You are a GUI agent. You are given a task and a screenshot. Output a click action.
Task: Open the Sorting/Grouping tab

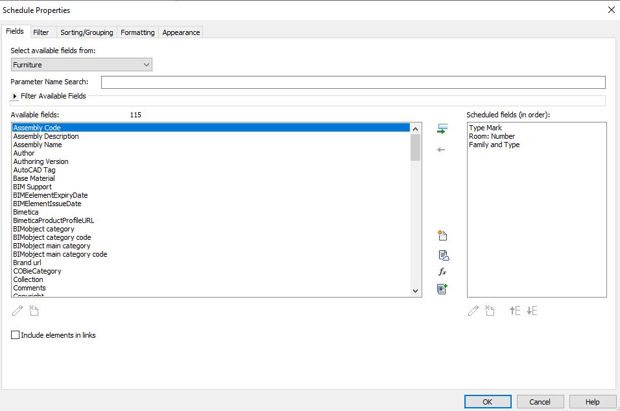point(87,32)
